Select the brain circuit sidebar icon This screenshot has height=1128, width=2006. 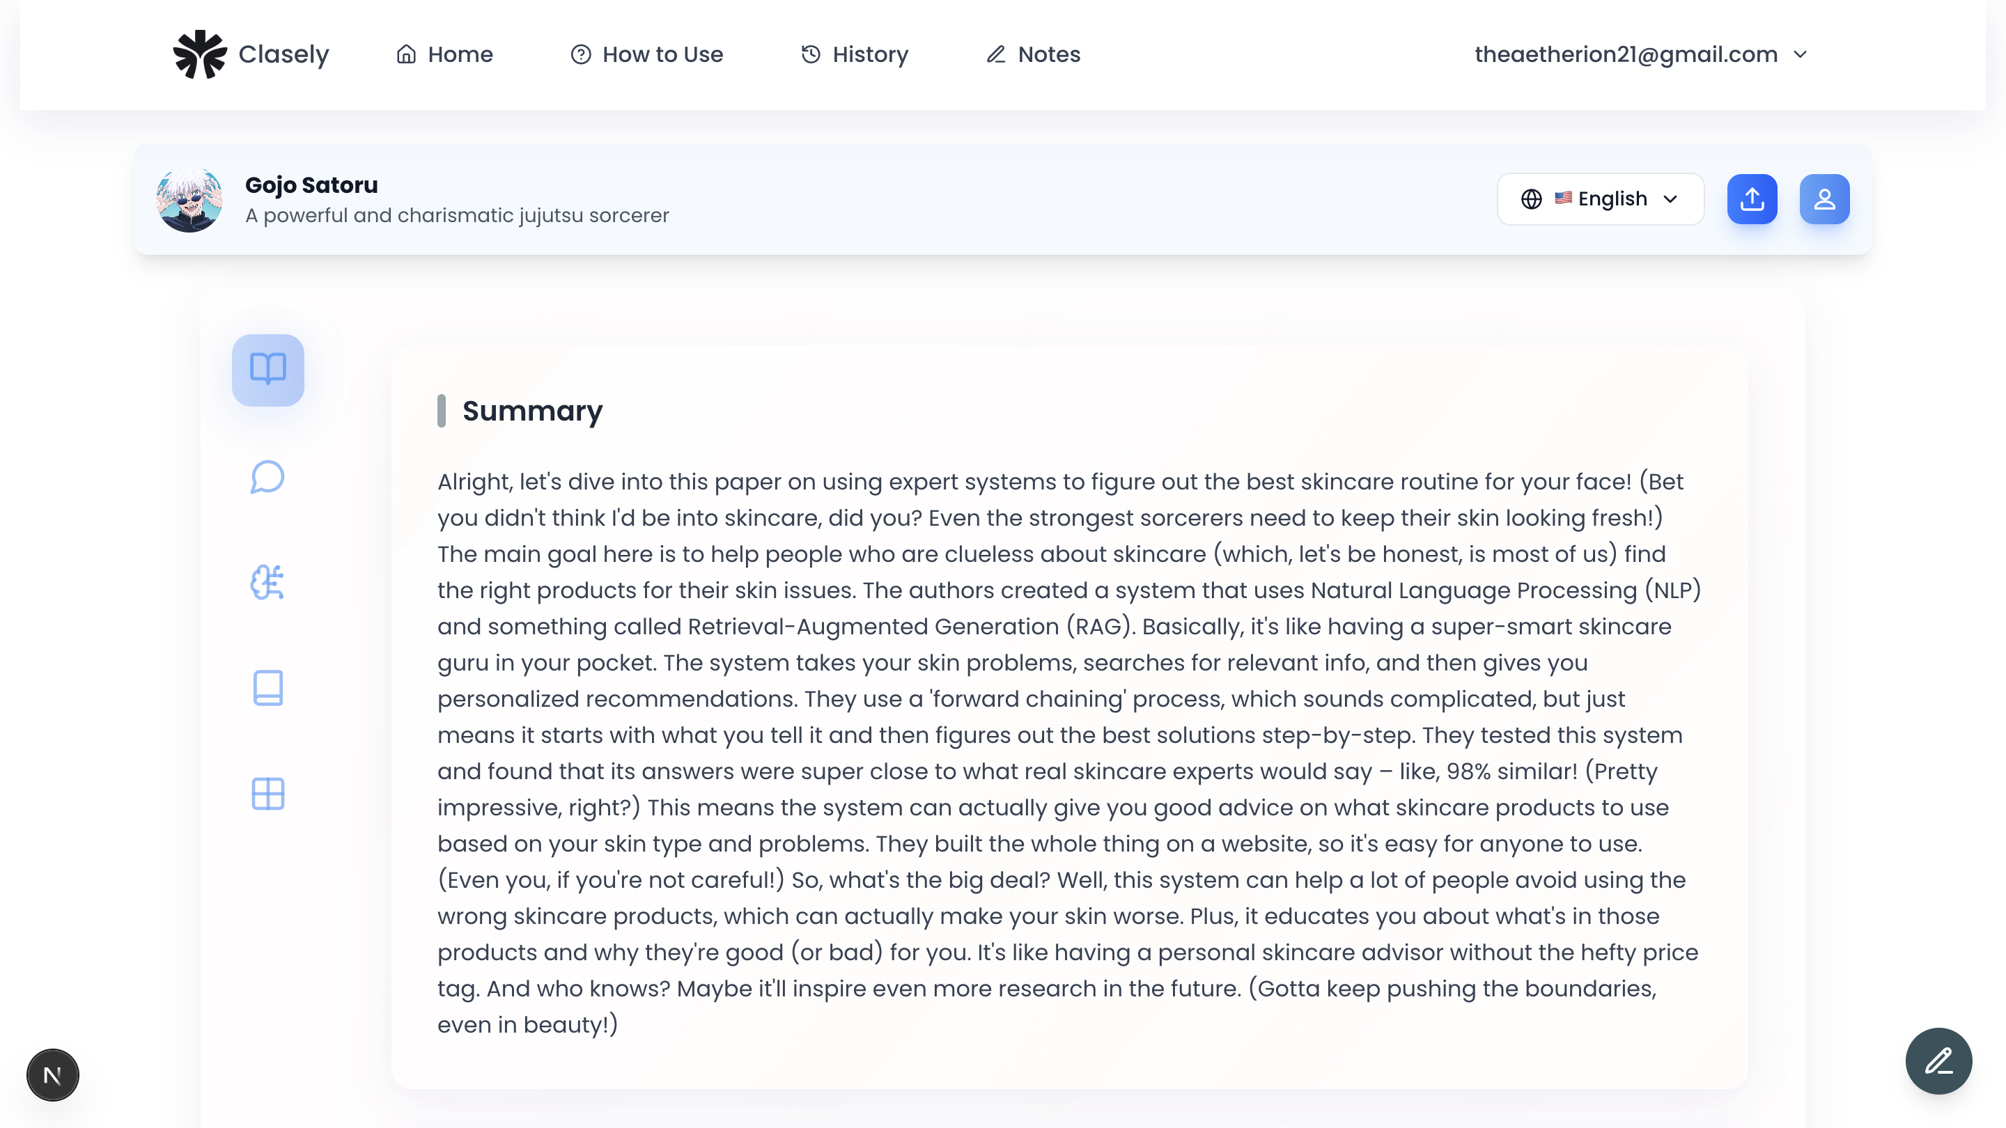(268, 582)
